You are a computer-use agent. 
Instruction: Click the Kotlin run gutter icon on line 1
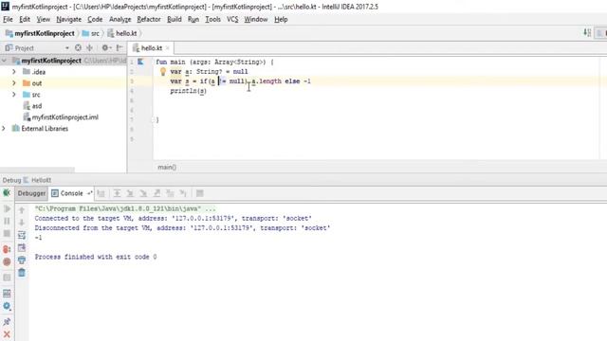[140, 62]
